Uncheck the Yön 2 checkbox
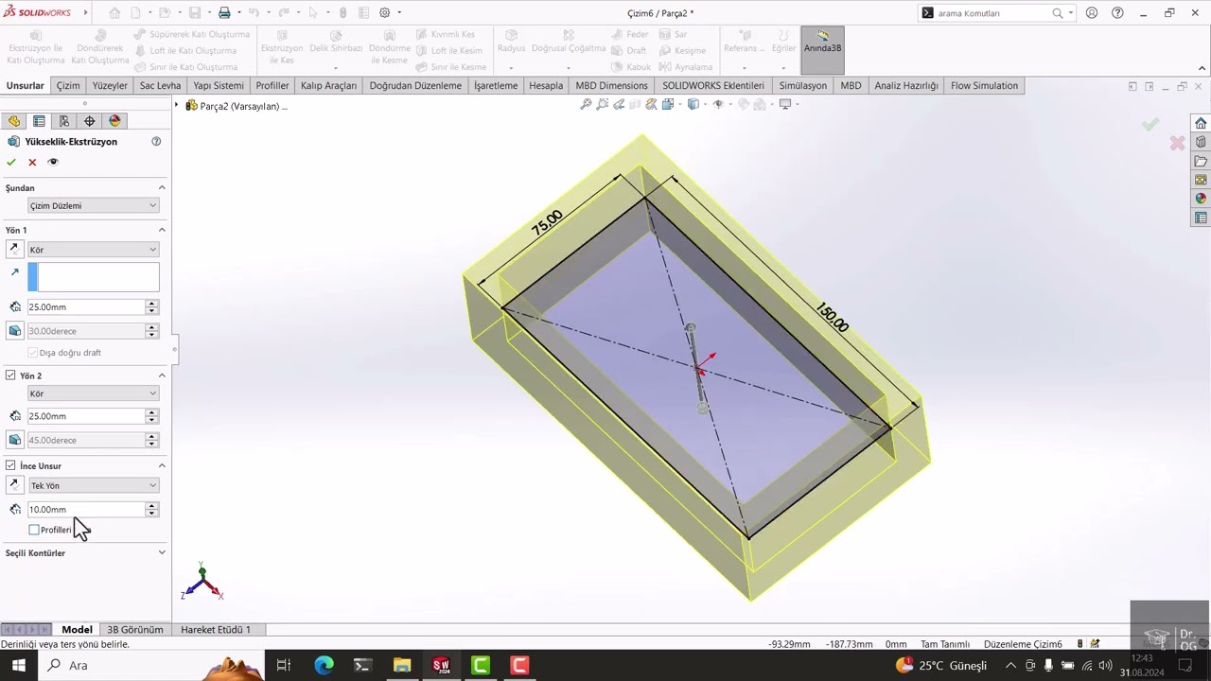Viewport: 1211px width, 681px height. pos(10,375)
